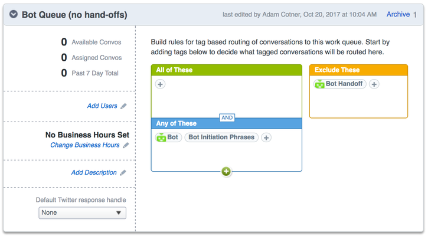Select the Bot tag robot icon
This screenshot has height=236, width=428.
coord(161,137)
